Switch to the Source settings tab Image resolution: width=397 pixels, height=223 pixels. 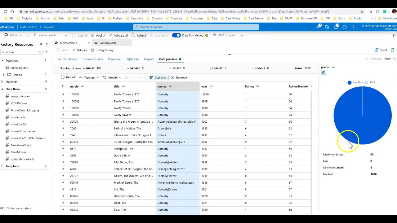click(x=68, y=59)
